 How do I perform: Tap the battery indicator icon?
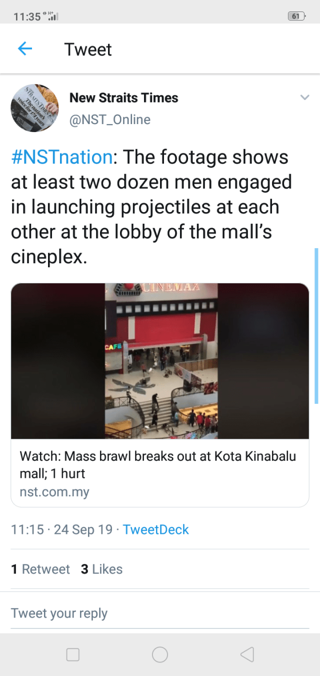click(x=297, y=17)
